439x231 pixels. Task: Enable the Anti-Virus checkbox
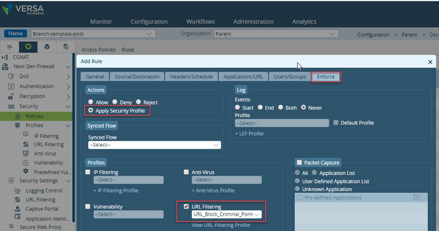pyautogui.click(x=186, y=172)
